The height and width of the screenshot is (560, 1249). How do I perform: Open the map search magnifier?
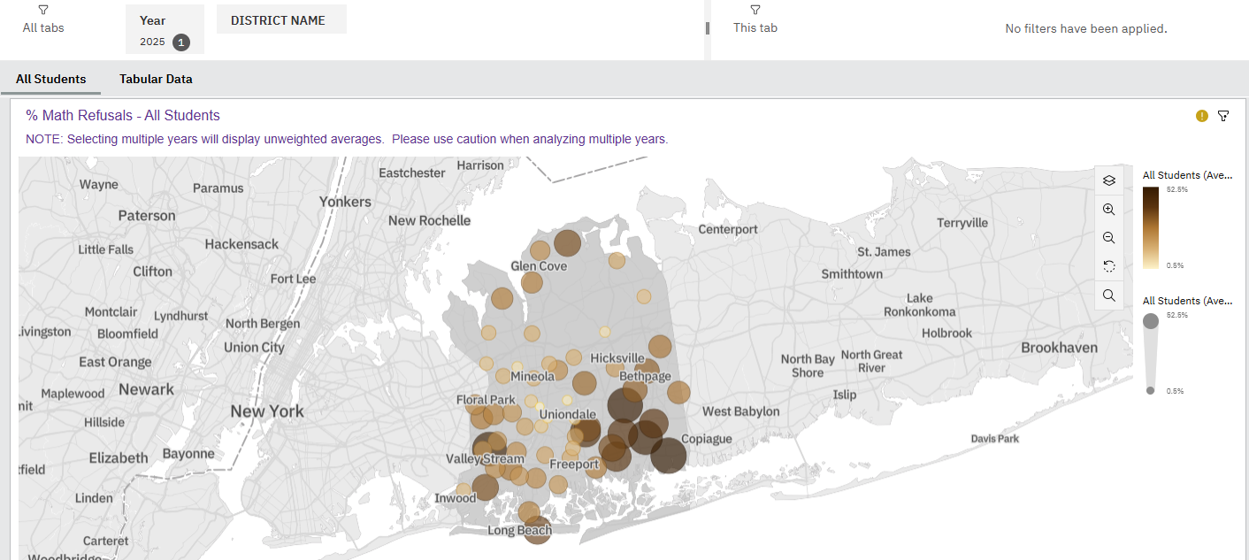(x=1108, y=295)
